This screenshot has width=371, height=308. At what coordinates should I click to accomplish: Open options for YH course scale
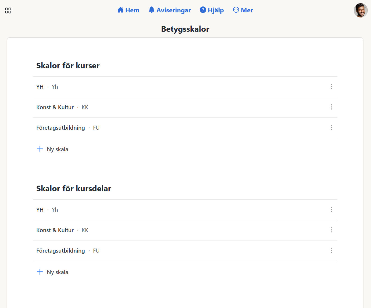[331, 87]
